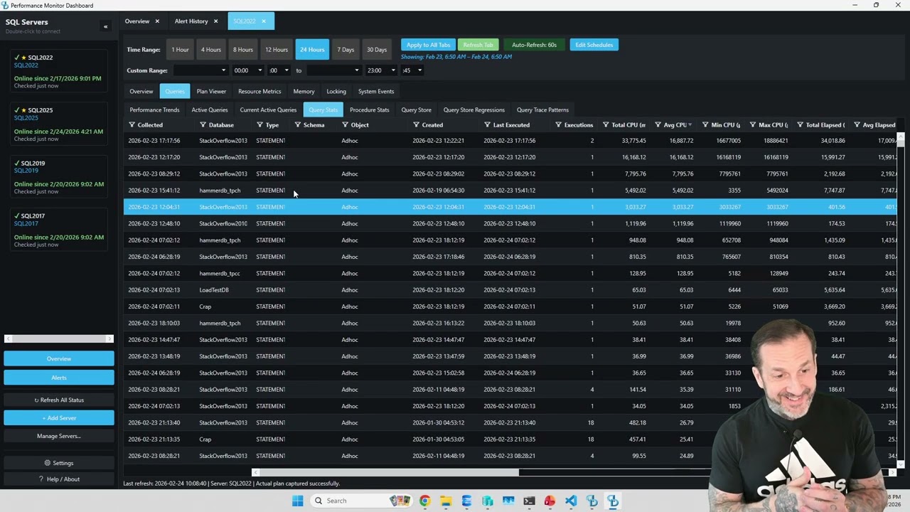This screenshot has width=910, height=512.
Task: Switch to Memory tab
Action: click(x=304, y=92)
